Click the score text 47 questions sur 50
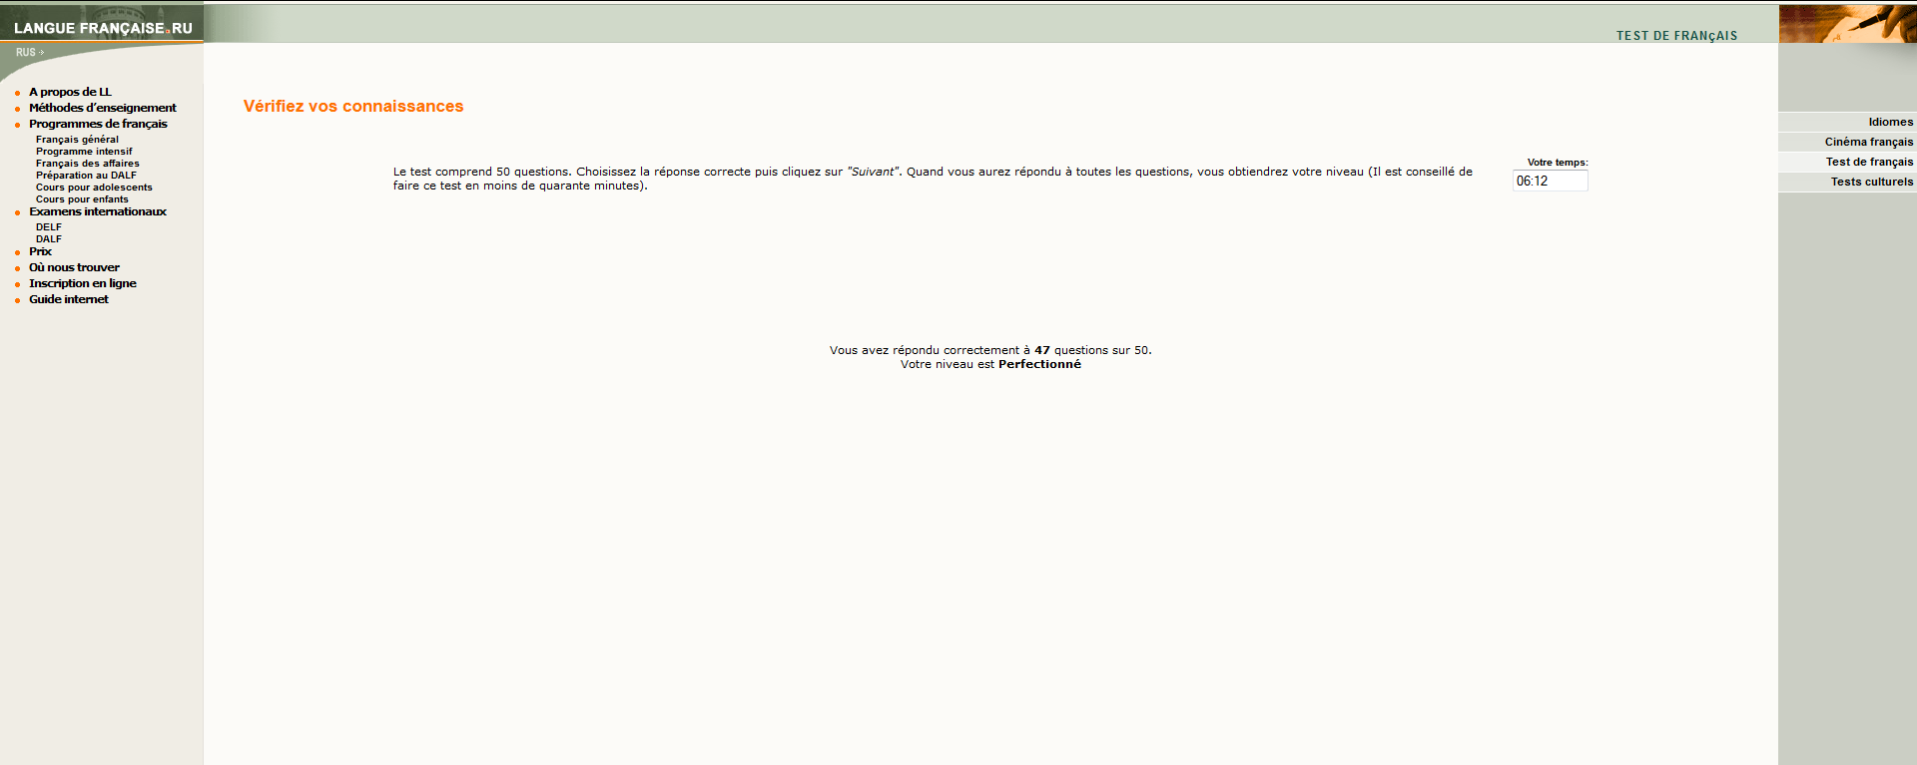This screenshot has width=1917, height=765. pyautogui.click(x=1093, y=350)
